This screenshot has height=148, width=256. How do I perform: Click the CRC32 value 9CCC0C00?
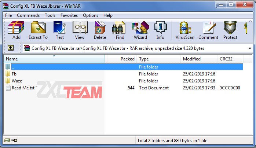pos(230,88)
